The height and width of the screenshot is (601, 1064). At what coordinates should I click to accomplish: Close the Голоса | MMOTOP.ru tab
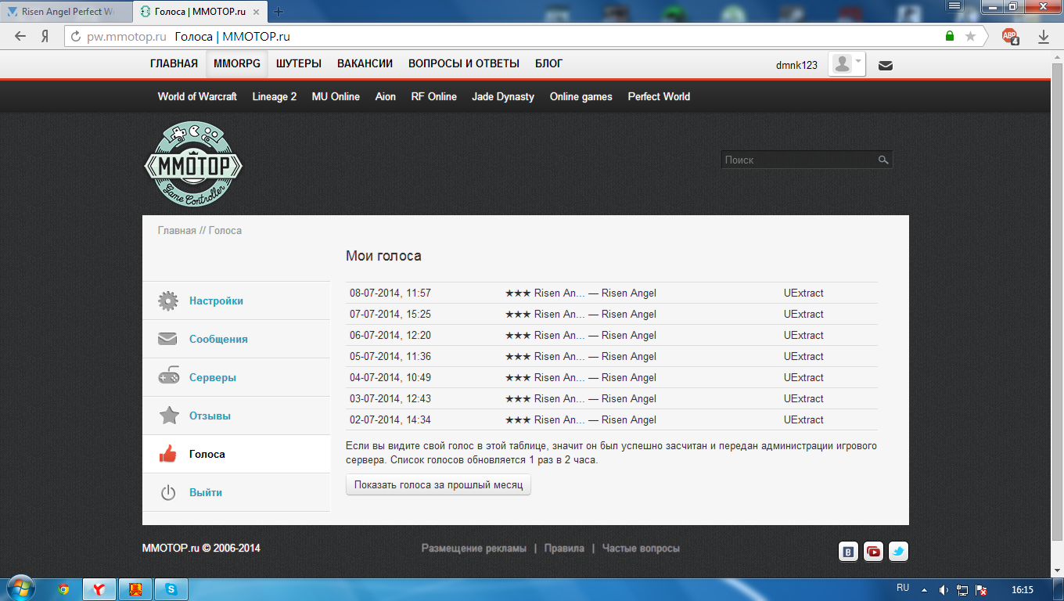pos(255,12)
